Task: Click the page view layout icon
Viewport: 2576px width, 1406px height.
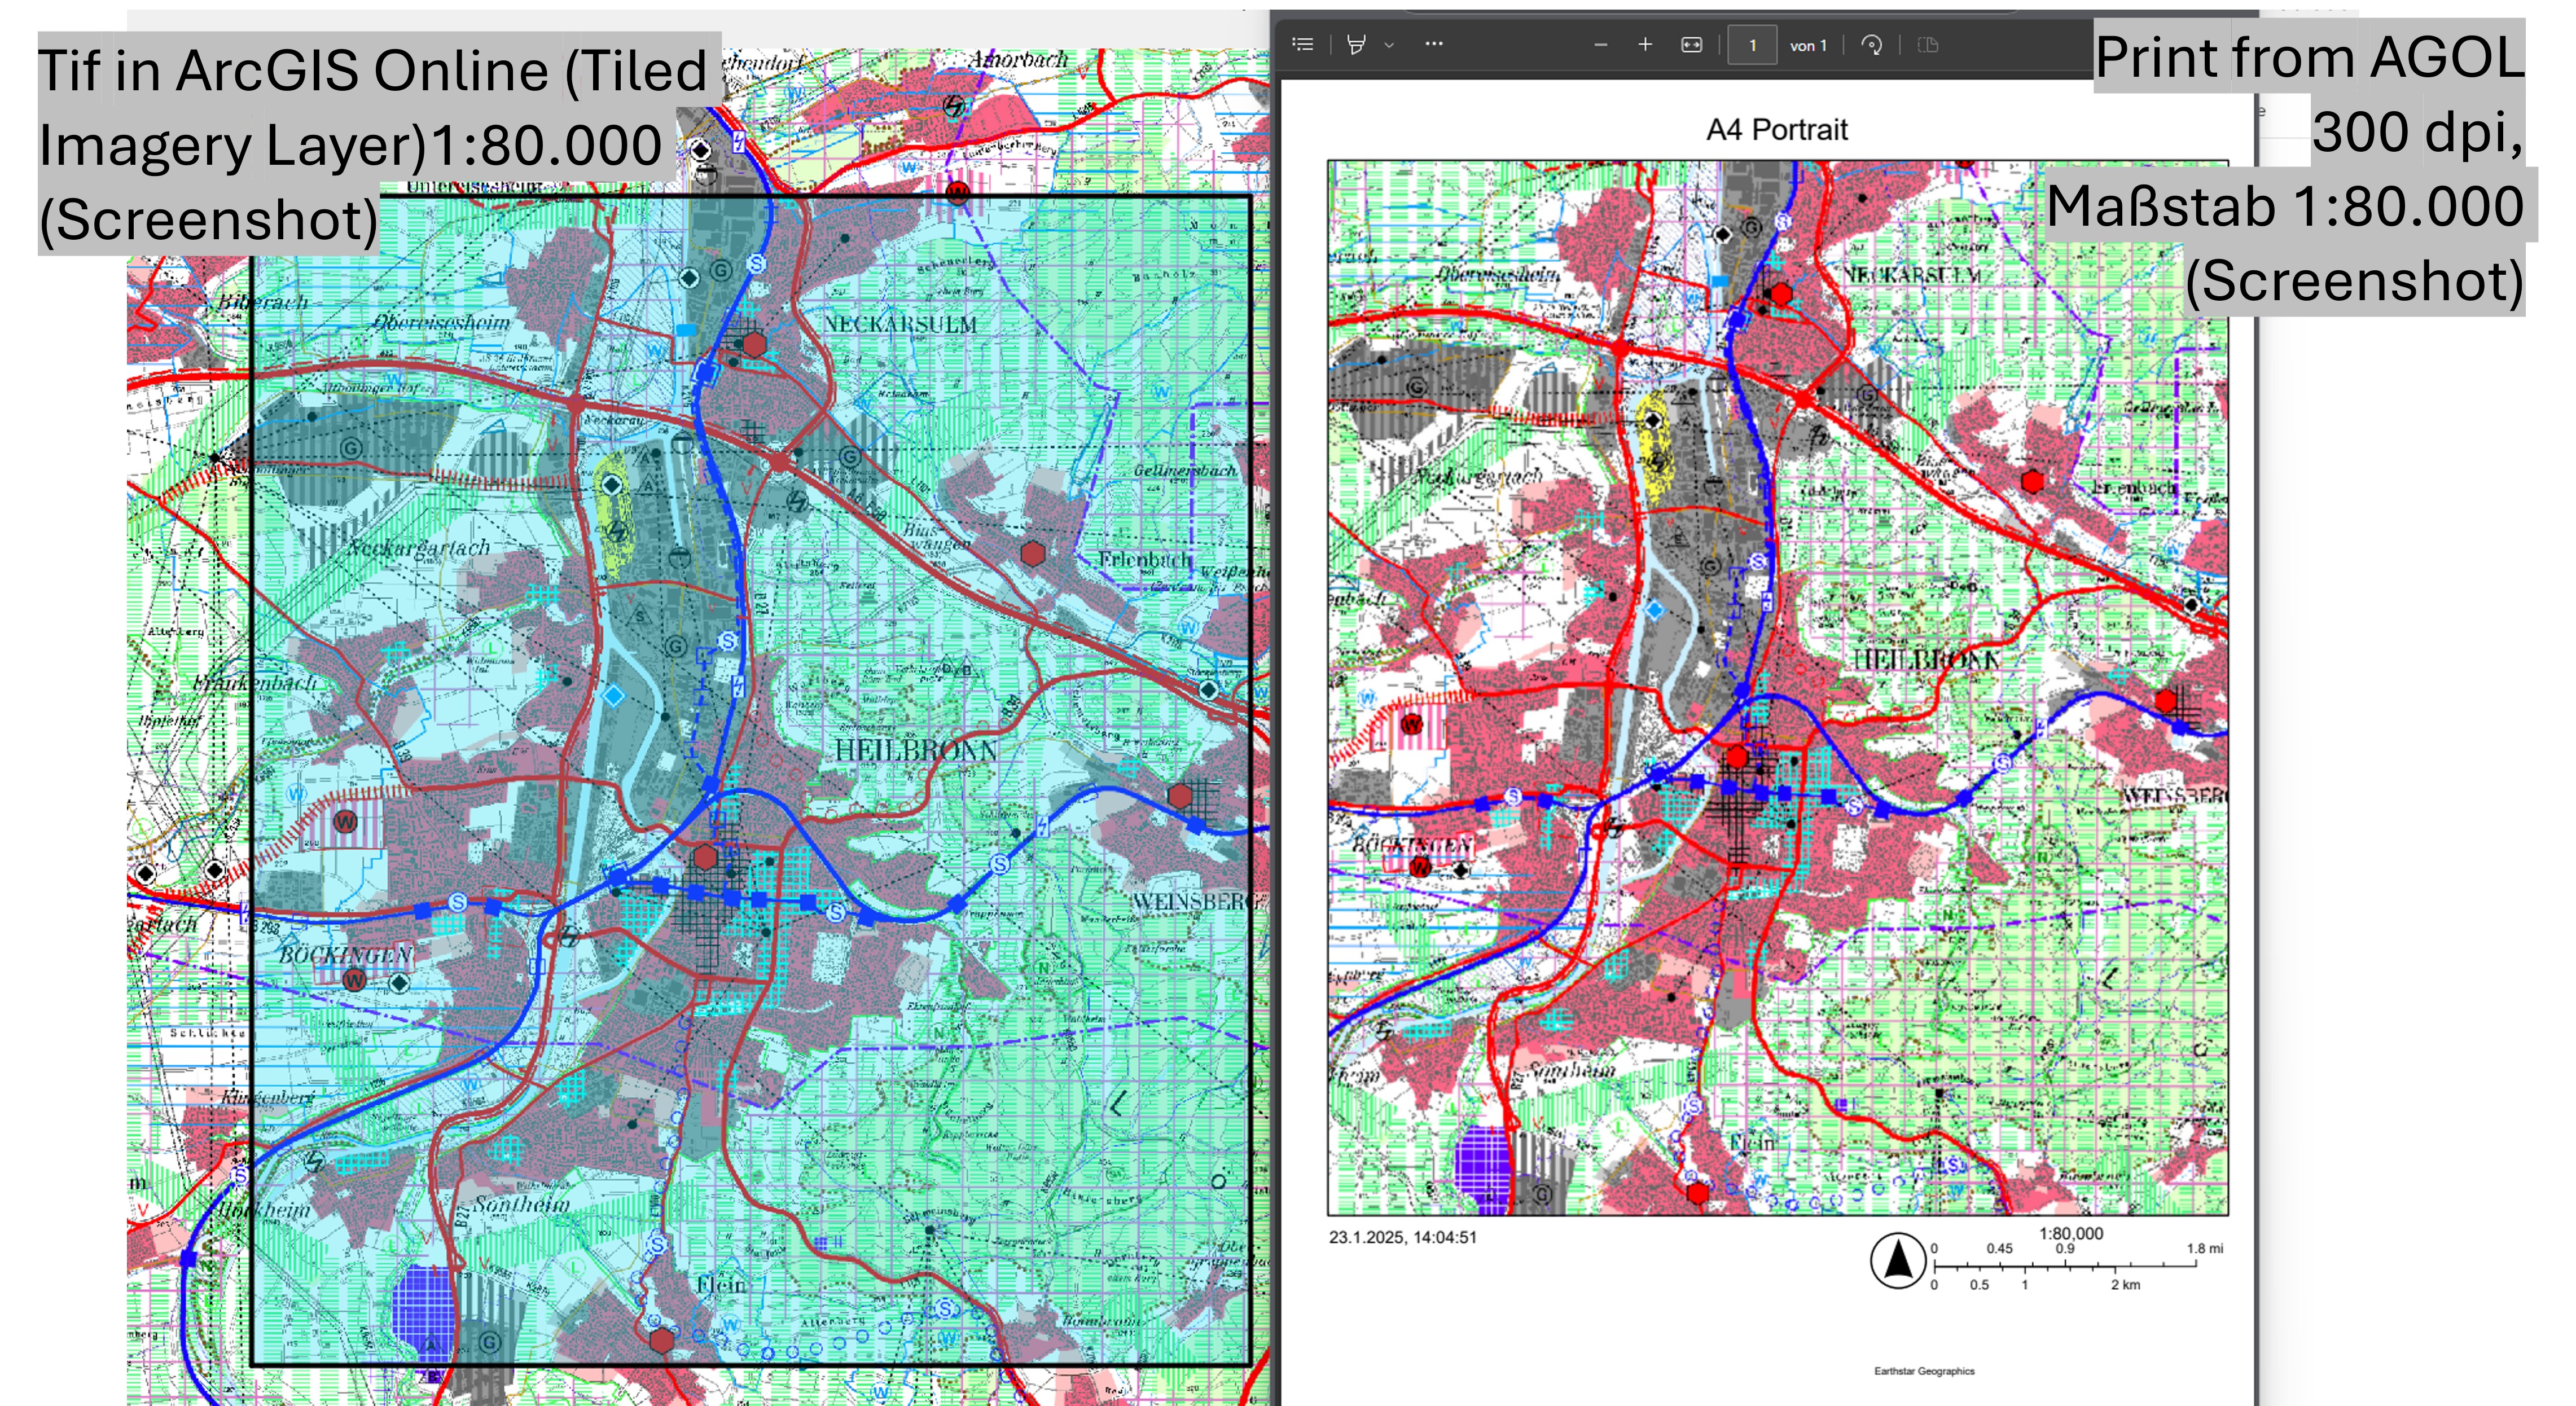Action: pyautogui.click(x=1928, y=45)
